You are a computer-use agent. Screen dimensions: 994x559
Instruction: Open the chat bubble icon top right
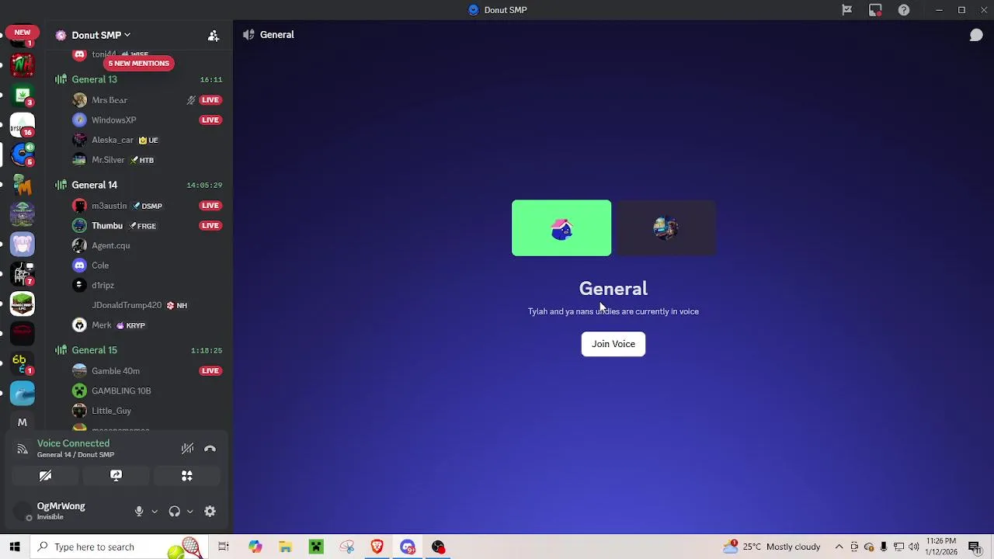[x=976, y=35]
